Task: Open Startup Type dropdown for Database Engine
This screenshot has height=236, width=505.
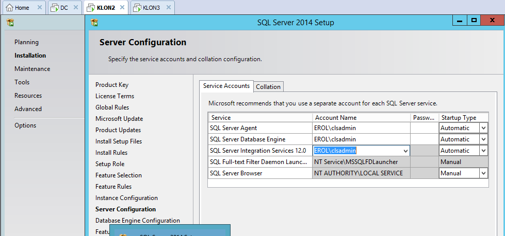Action: click(x=483, y=139)
